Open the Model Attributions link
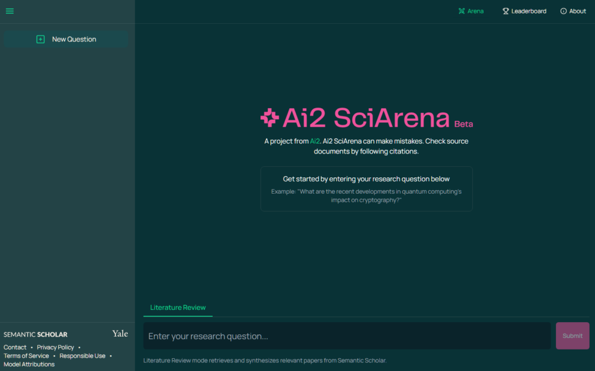Viewport: 595px width, 371px height. pyautogui.click(x=29, y=364)
